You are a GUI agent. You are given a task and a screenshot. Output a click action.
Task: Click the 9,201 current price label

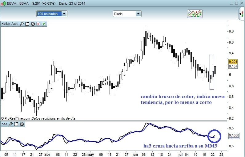(233, 62)
